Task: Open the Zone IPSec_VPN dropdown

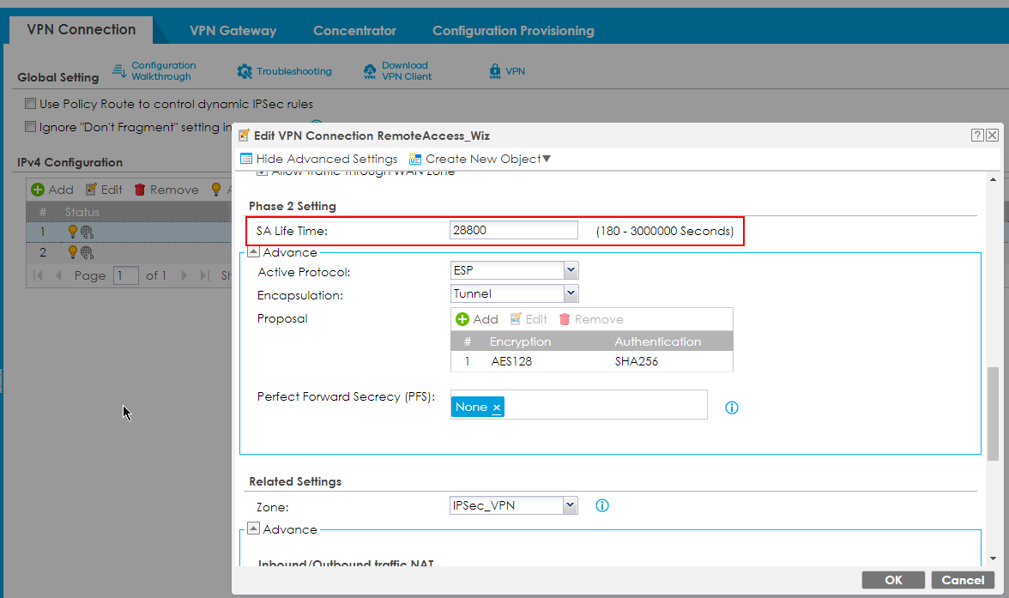Action: tap(571, 505)
